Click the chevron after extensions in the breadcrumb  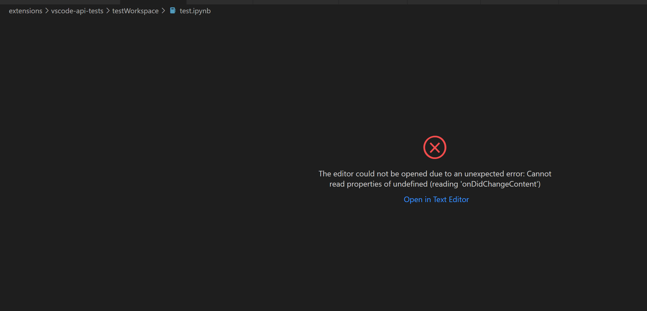coord(46,11)
